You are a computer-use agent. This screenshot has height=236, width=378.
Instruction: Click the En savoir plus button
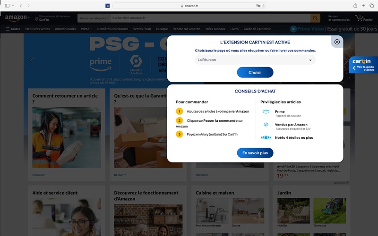255,153
